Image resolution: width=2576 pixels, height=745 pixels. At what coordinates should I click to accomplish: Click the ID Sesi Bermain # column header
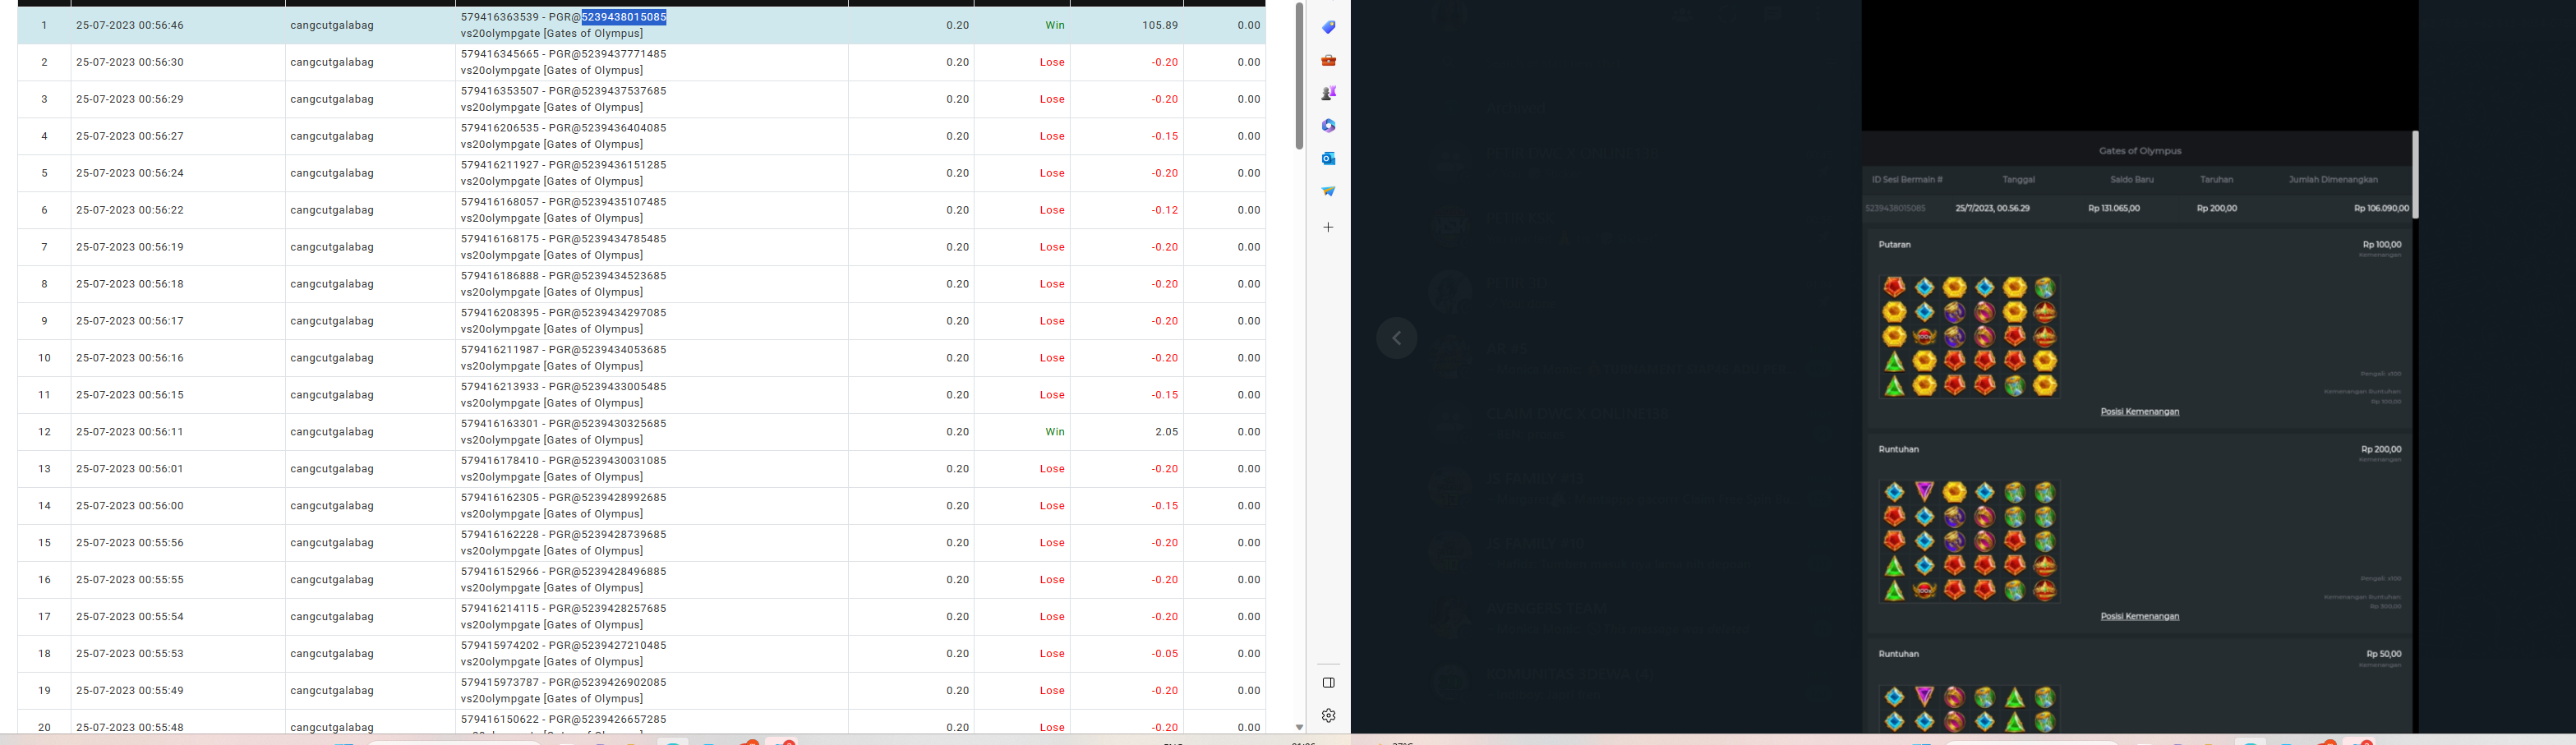click(1907, 180)
